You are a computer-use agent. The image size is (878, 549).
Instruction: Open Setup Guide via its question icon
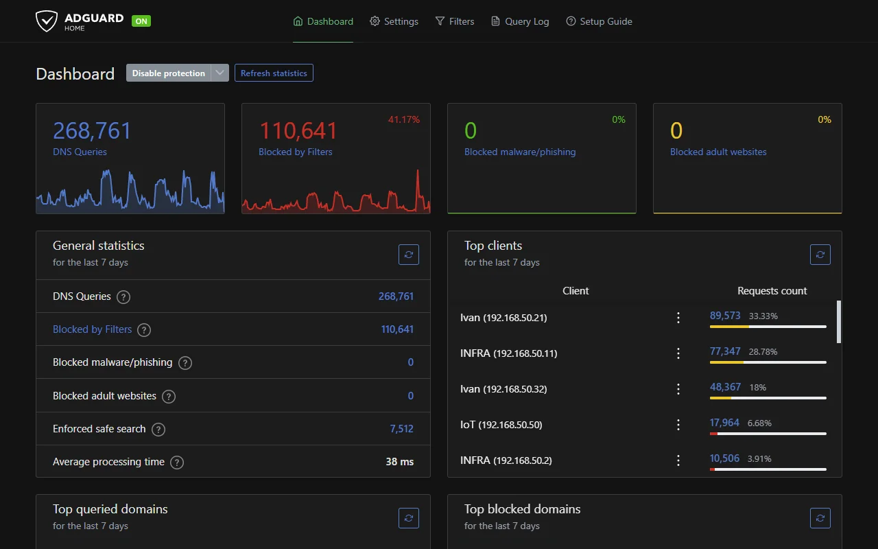click(570, 21)
